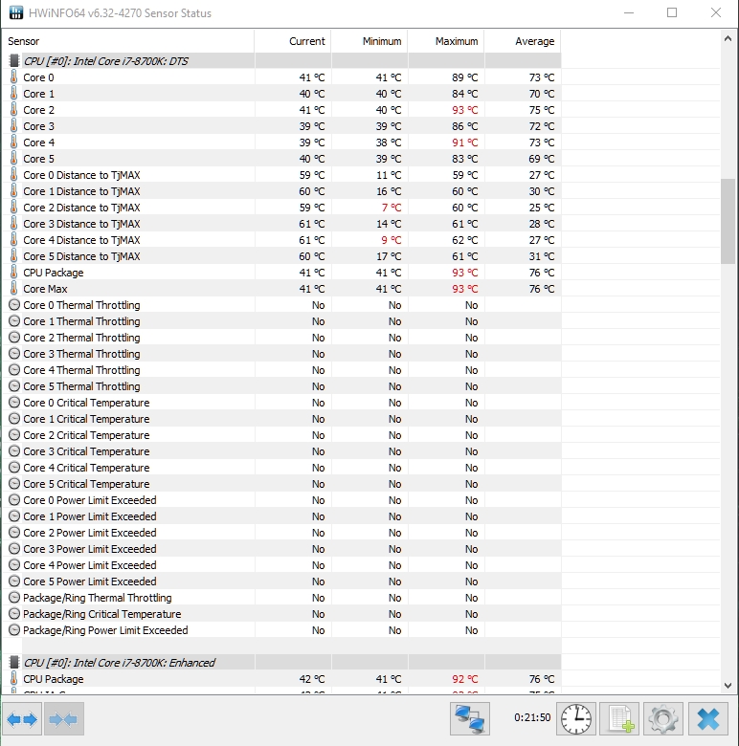
Task: Click the Average column header
Action: pos(523,41)
